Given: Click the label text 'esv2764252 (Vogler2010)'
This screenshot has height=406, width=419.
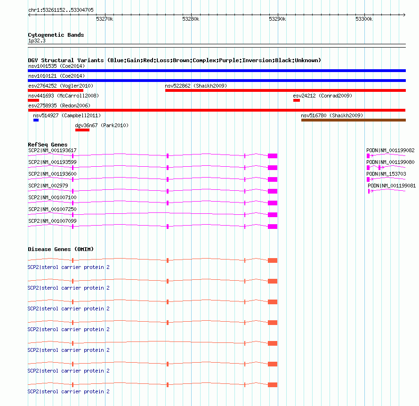Looking at the screenshot, I should (x=61, y=86).
